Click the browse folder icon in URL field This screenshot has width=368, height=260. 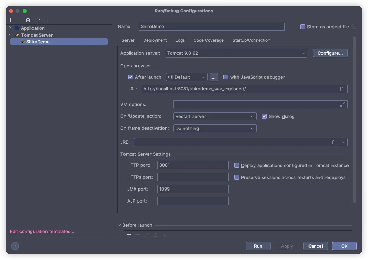click(342, 89)
